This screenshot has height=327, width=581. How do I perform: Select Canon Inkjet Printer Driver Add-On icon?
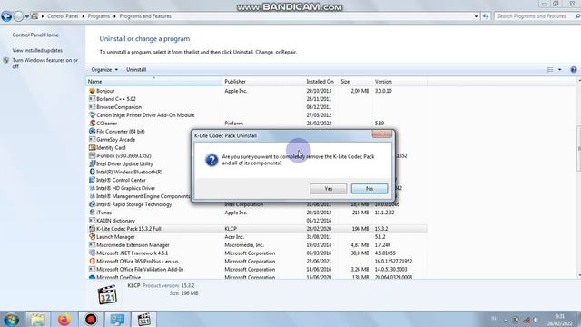(x=92, y=115)
